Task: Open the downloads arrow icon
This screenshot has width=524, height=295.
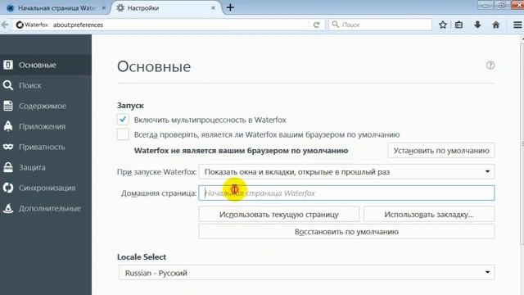Action: click(477, 25)
